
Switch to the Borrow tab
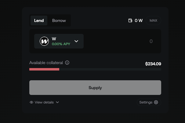click(59, 20)
